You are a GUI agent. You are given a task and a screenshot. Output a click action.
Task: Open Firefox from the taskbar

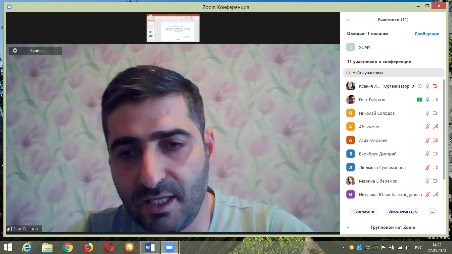click(88, 247)
